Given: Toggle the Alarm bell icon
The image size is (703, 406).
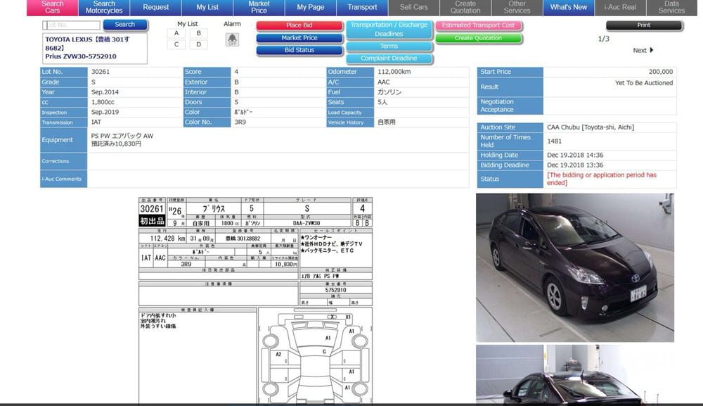Looking at the screenshot, I should [232, 39].
